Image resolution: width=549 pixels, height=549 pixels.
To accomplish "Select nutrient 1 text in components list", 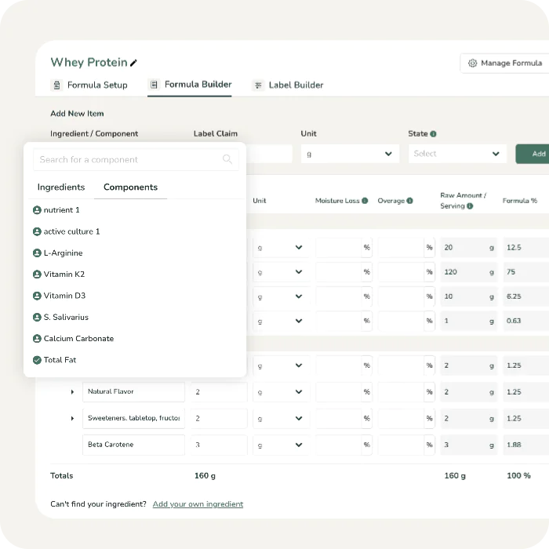I will pyautogui.click(x=62, y=210).
